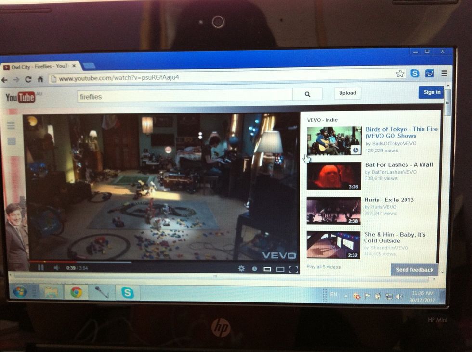This screenshot has height=352, width=472.
Task: Open Bat For Lashes - A Wall title
Action: (x=399, y=165)
